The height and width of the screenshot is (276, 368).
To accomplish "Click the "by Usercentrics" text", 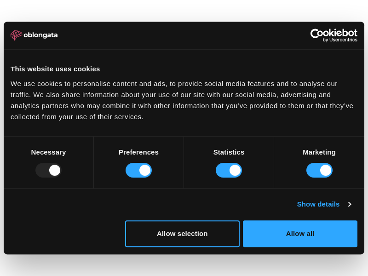I will coord(340,40).
